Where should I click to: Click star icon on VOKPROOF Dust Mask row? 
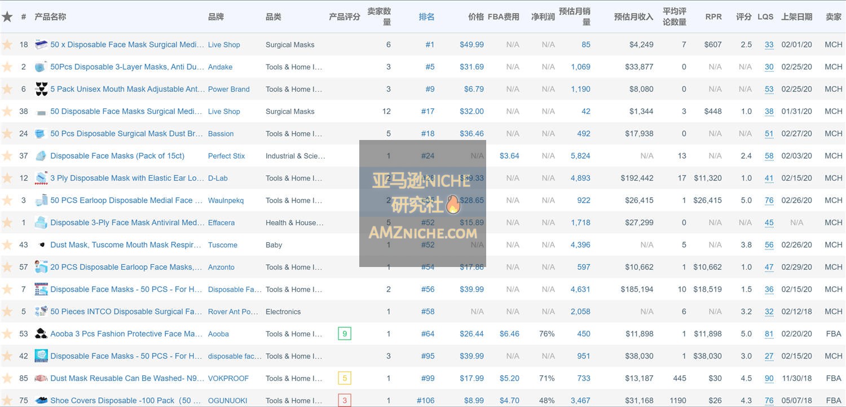(7, 378)
